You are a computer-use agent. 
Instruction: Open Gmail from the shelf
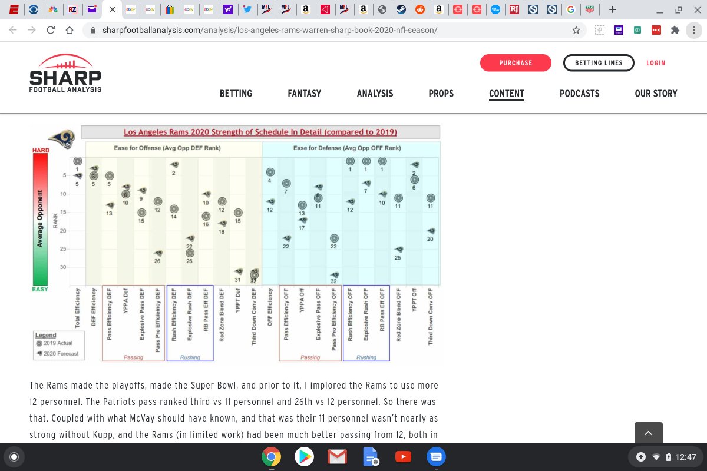(337, 456)
